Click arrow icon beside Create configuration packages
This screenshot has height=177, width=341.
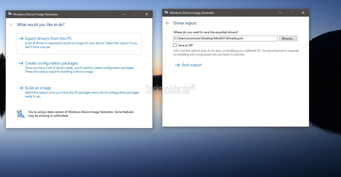(x=21, y=63)
